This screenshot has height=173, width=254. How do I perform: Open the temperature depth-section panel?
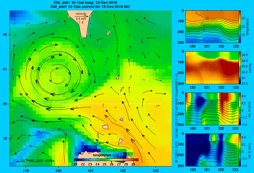coord(212,27)
